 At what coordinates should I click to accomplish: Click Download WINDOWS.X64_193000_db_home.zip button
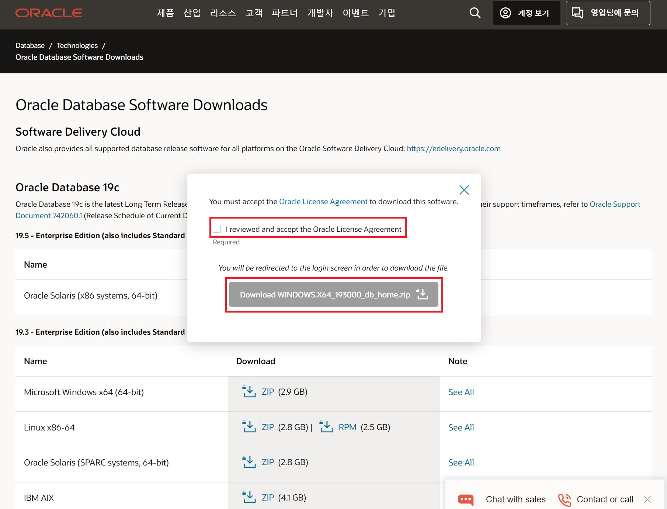click(334, 294)
